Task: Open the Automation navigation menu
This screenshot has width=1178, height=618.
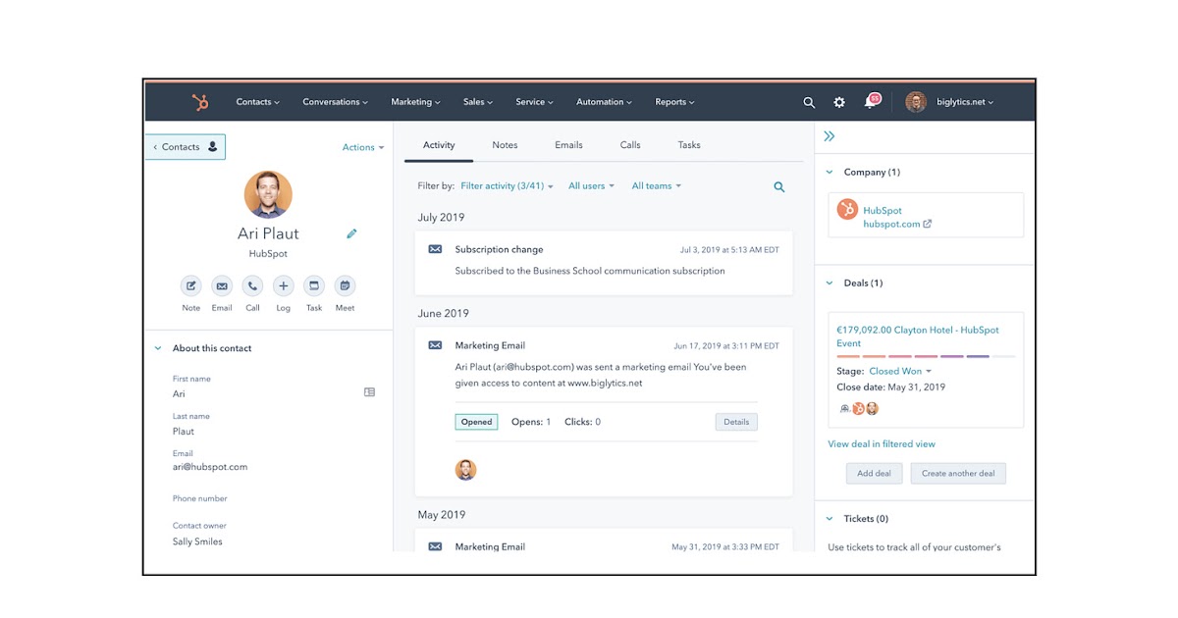Action: (x=604, y=102)
